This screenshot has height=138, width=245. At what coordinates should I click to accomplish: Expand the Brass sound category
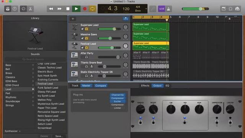33,73
